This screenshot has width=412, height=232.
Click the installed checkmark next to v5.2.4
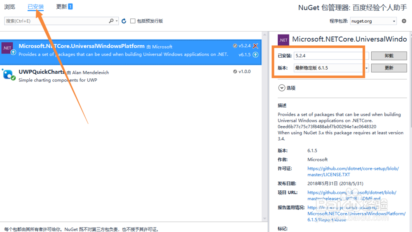click(235, 46)
